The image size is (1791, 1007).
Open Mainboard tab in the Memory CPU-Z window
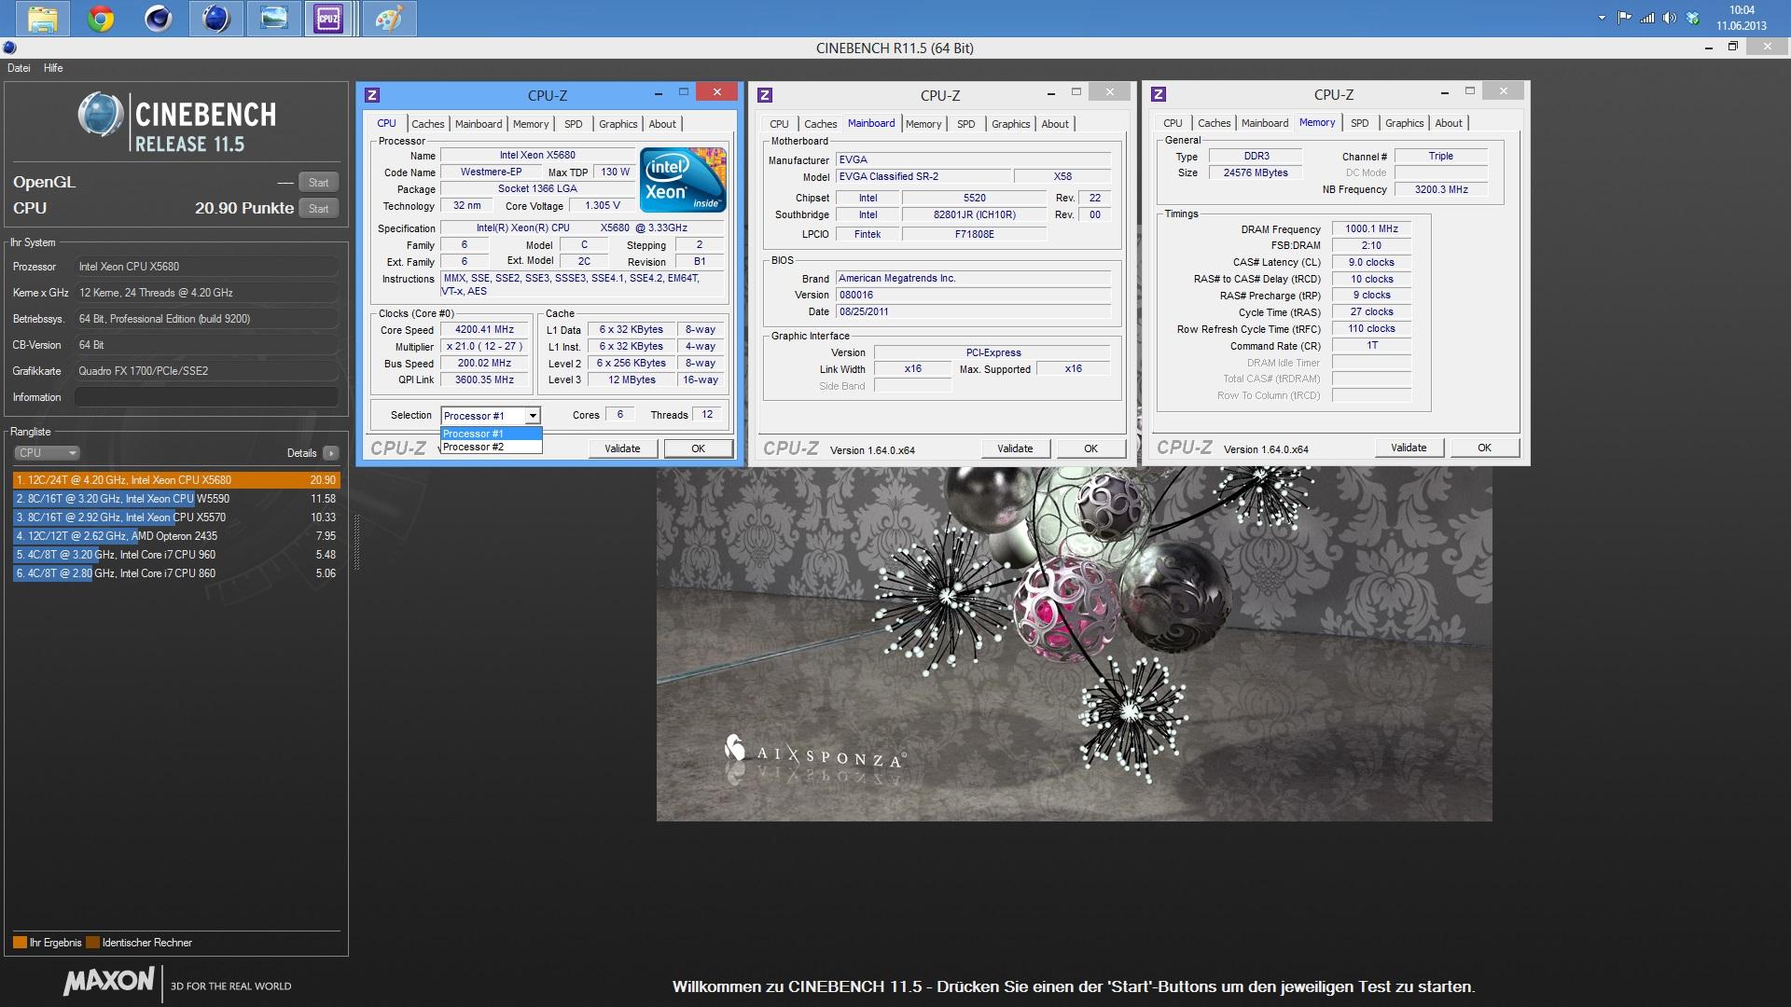pos(1265,123)
